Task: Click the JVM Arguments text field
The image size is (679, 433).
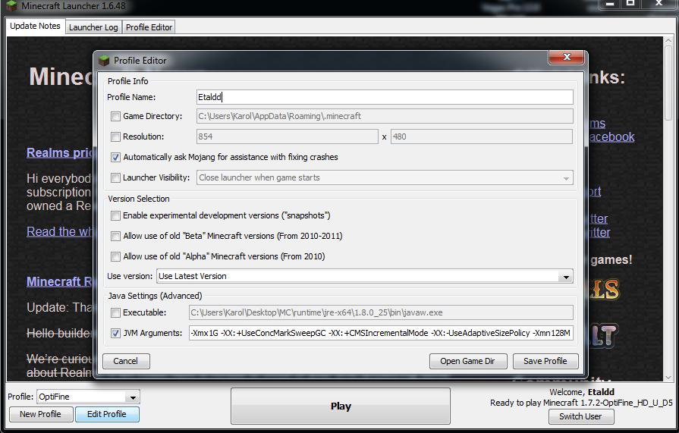Action: pos(381,333)
